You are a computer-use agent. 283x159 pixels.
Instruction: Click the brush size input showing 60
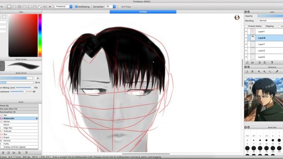[37, 78]
